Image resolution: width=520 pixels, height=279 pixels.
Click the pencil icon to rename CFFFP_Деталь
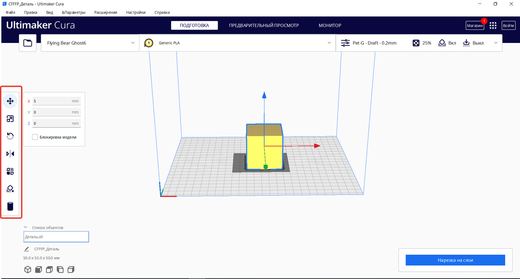tap(26, 249)
